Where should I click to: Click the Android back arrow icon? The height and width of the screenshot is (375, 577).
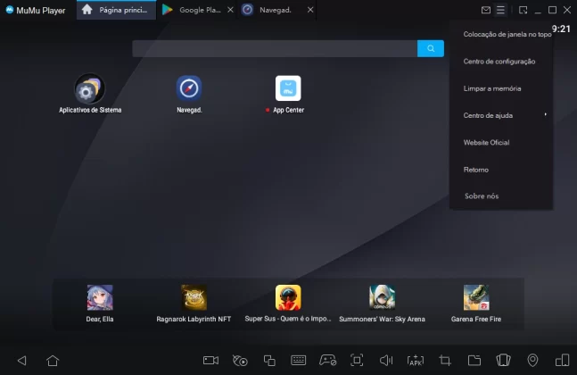[22, 360]
